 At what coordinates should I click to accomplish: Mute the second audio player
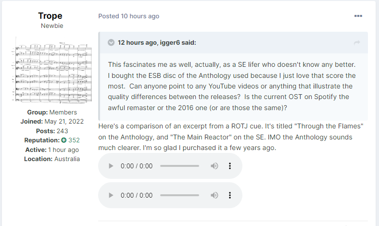[x=215, y=195]
